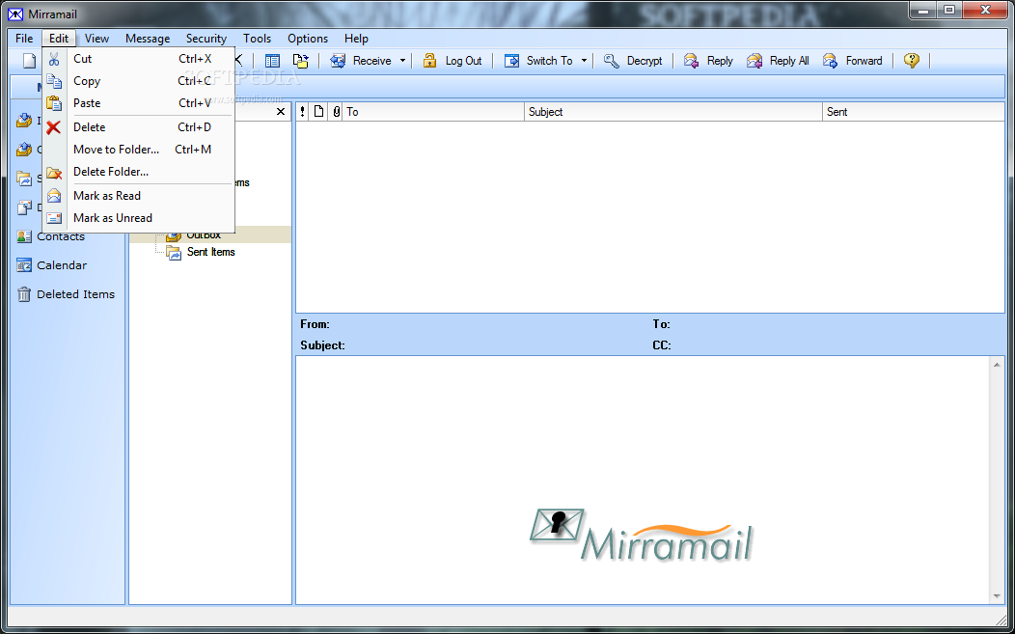This screenshot has height=634, width=1015.
Task: Open the File menu
Action: pyautogui.click(x=24, y=39)
